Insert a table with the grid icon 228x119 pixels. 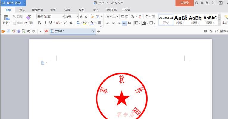pos(153,16)
